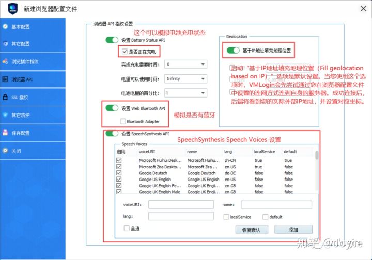The image size is (372, 260).
Task: Click the 浏览插件指纹 sidebar icon
Action: [5, 61]
